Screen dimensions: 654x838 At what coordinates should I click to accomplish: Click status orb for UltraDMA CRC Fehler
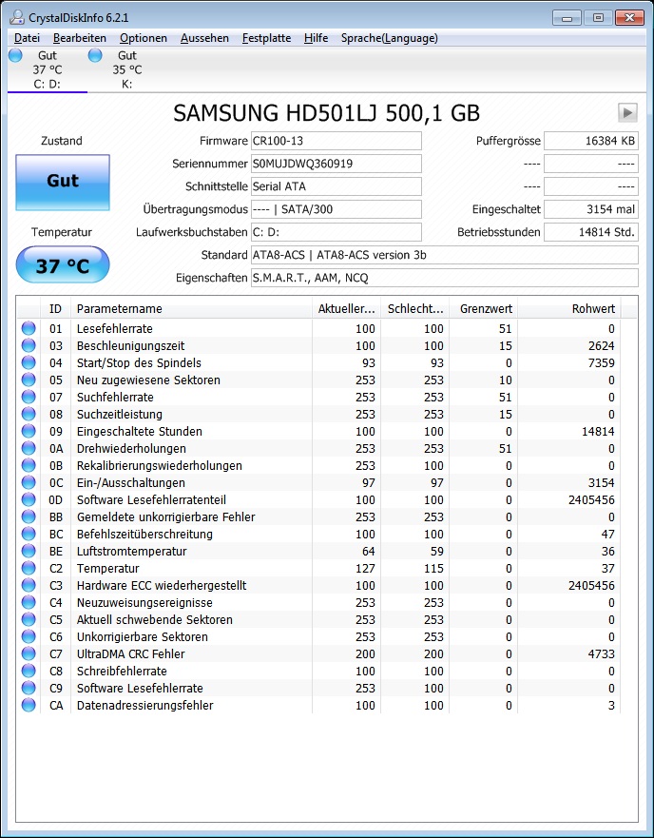(x=29, y=653)
